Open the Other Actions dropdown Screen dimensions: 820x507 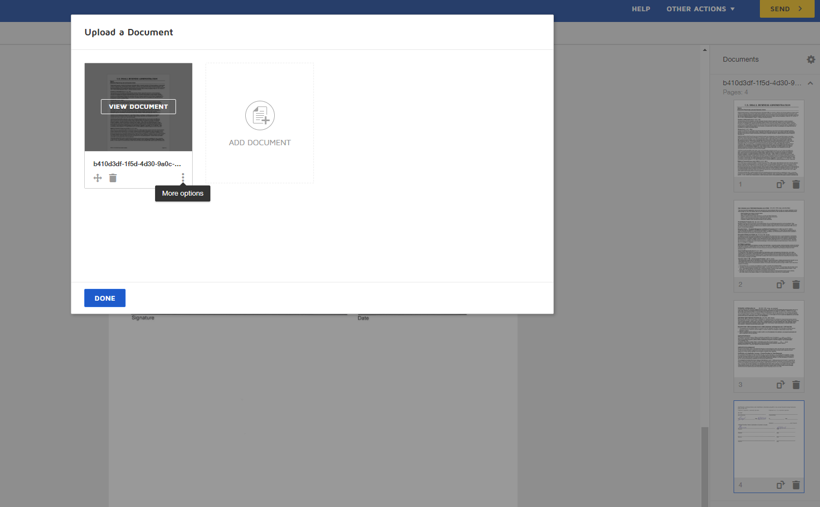tap(700, 9)
